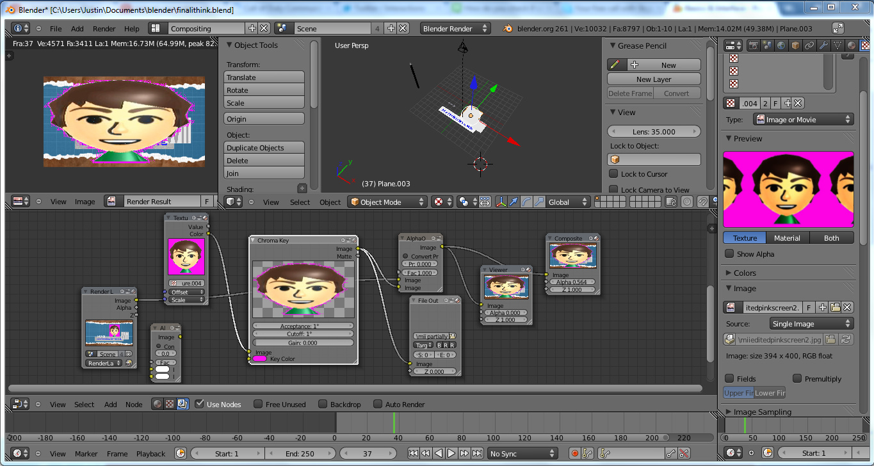Select the texture nodes tree type icon
This screenshot has width=874, height=466.
tap(170, 404)
